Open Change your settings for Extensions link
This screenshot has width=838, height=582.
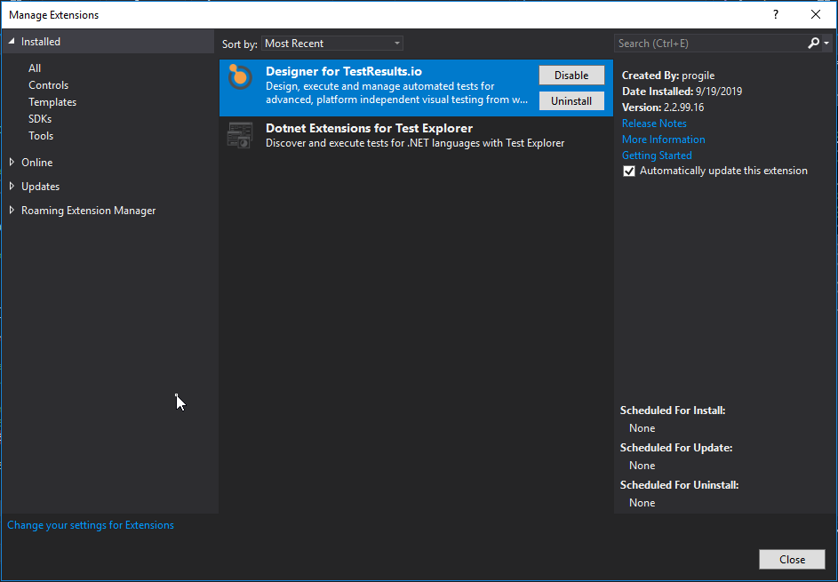[91, 525]
